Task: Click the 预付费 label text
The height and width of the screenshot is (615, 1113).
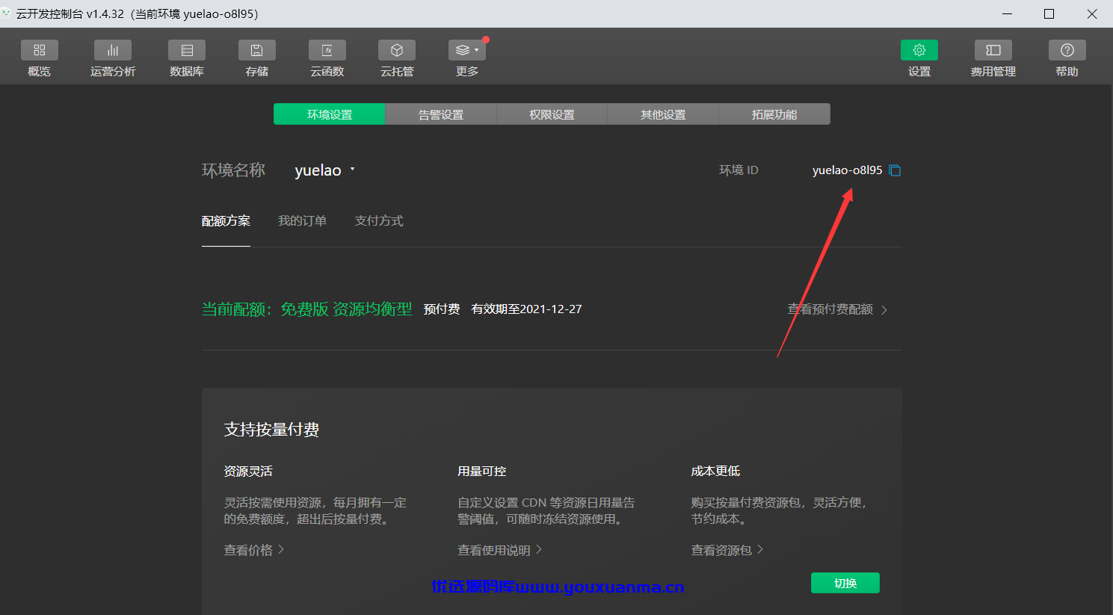Action: [x=442, y=309]
